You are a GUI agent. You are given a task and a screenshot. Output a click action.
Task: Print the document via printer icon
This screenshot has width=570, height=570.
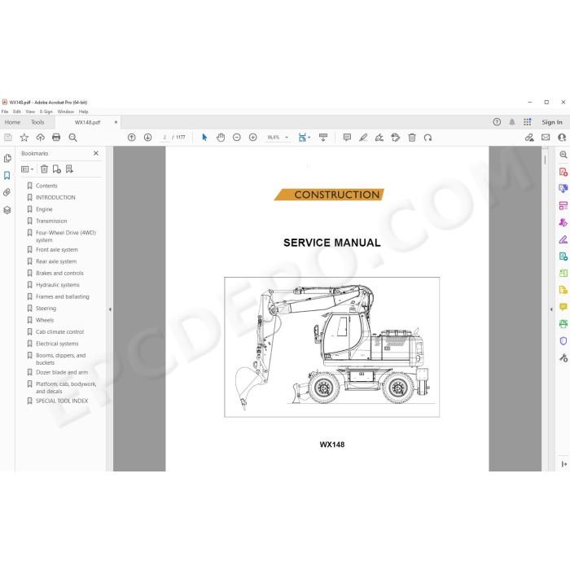click(56, 138)
